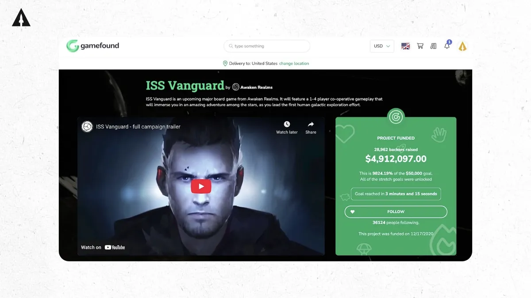The height and width of the screenshot is (298, 531).
Task: Play the ISS Vanguard trailer video
Action: point(201,186)
